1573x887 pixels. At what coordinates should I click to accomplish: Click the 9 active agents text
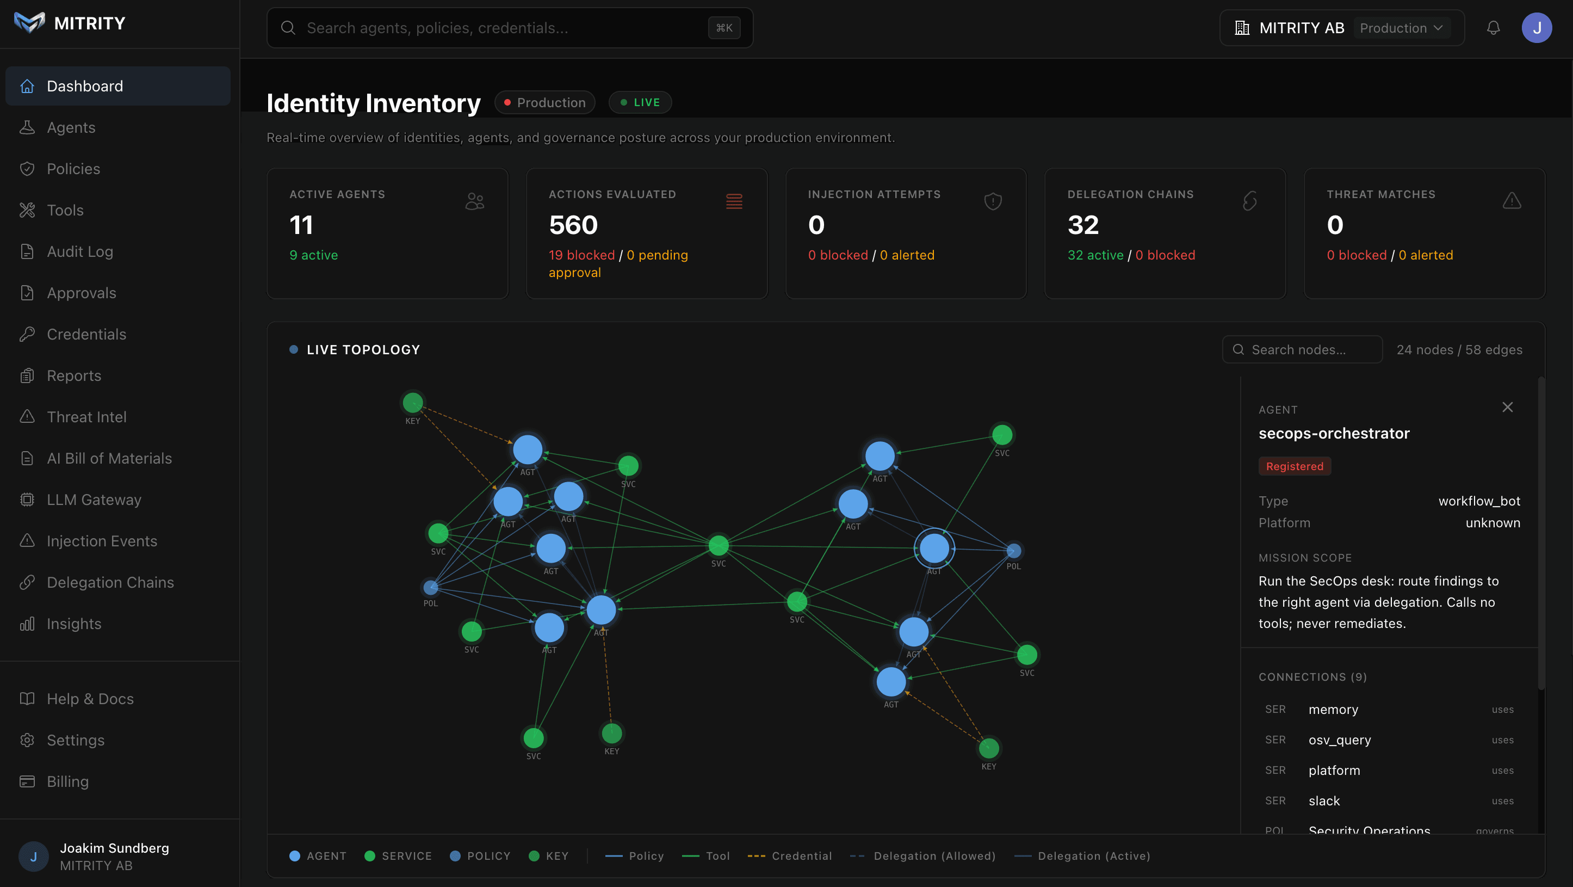[x=313, y=255]
